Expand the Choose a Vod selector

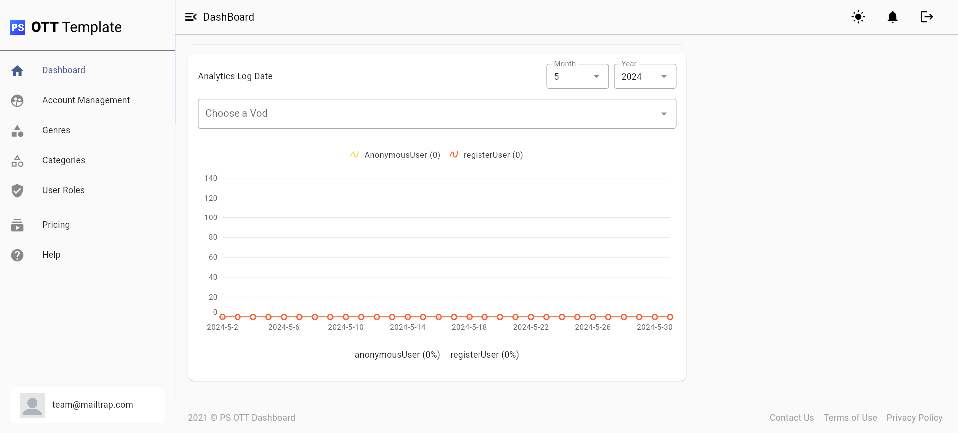(x=437, y=114)
